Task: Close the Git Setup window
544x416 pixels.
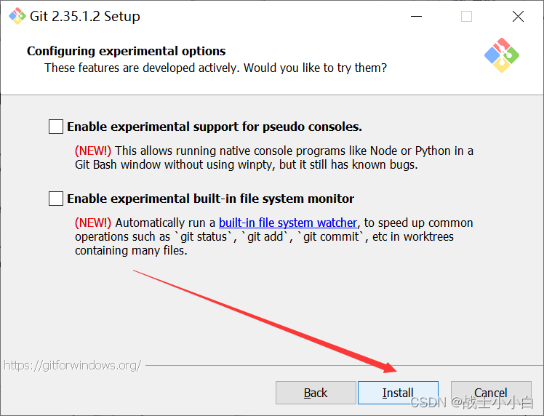Action: (518, 16)
